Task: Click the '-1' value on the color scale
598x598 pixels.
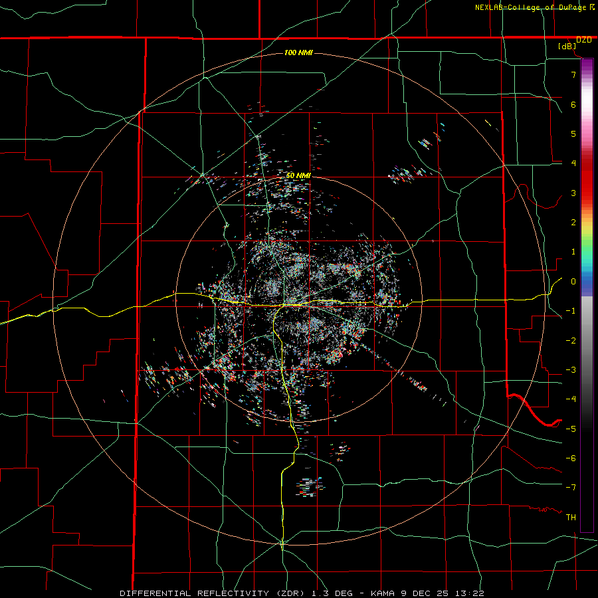Action: click(571, 311)
